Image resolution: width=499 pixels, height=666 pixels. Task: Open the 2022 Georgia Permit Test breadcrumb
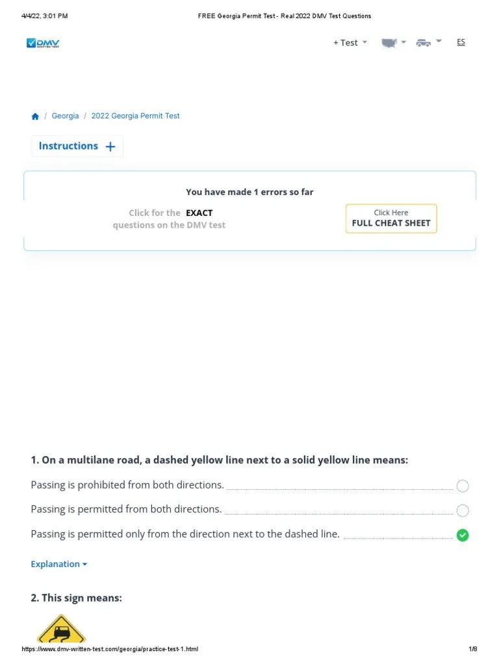[x=135, y=116]
